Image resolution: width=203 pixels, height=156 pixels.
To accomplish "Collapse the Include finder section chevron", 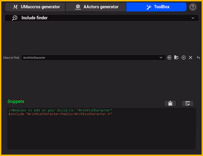I will coord(193,18).
